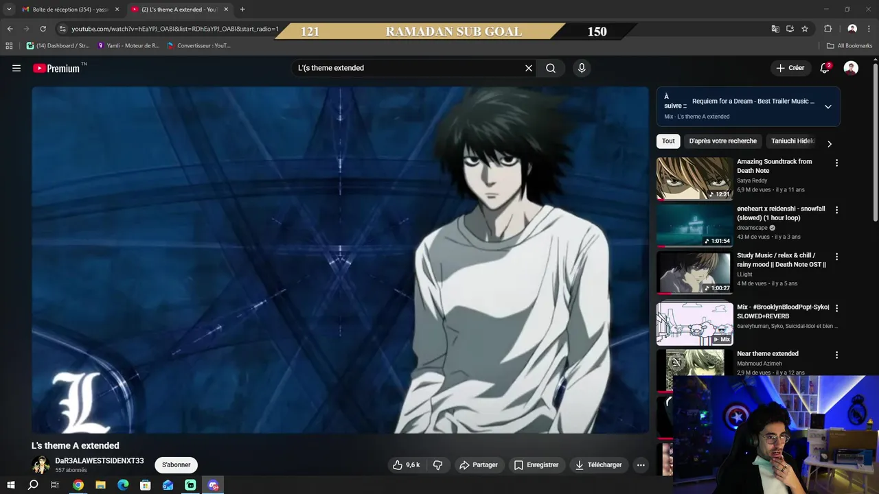This screenshot has width=879, height=494.
Task: Select the Tout filter chip
Action: tap(668, 141)
